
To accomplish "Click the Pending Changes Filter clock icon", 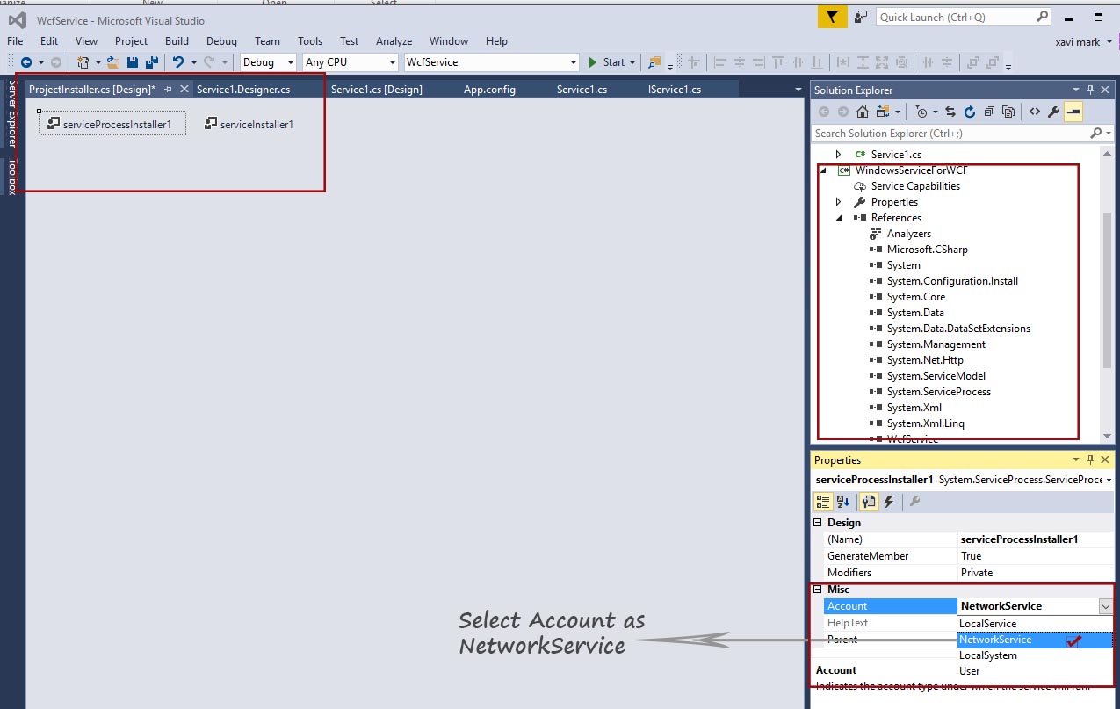I will click(920, 112).
